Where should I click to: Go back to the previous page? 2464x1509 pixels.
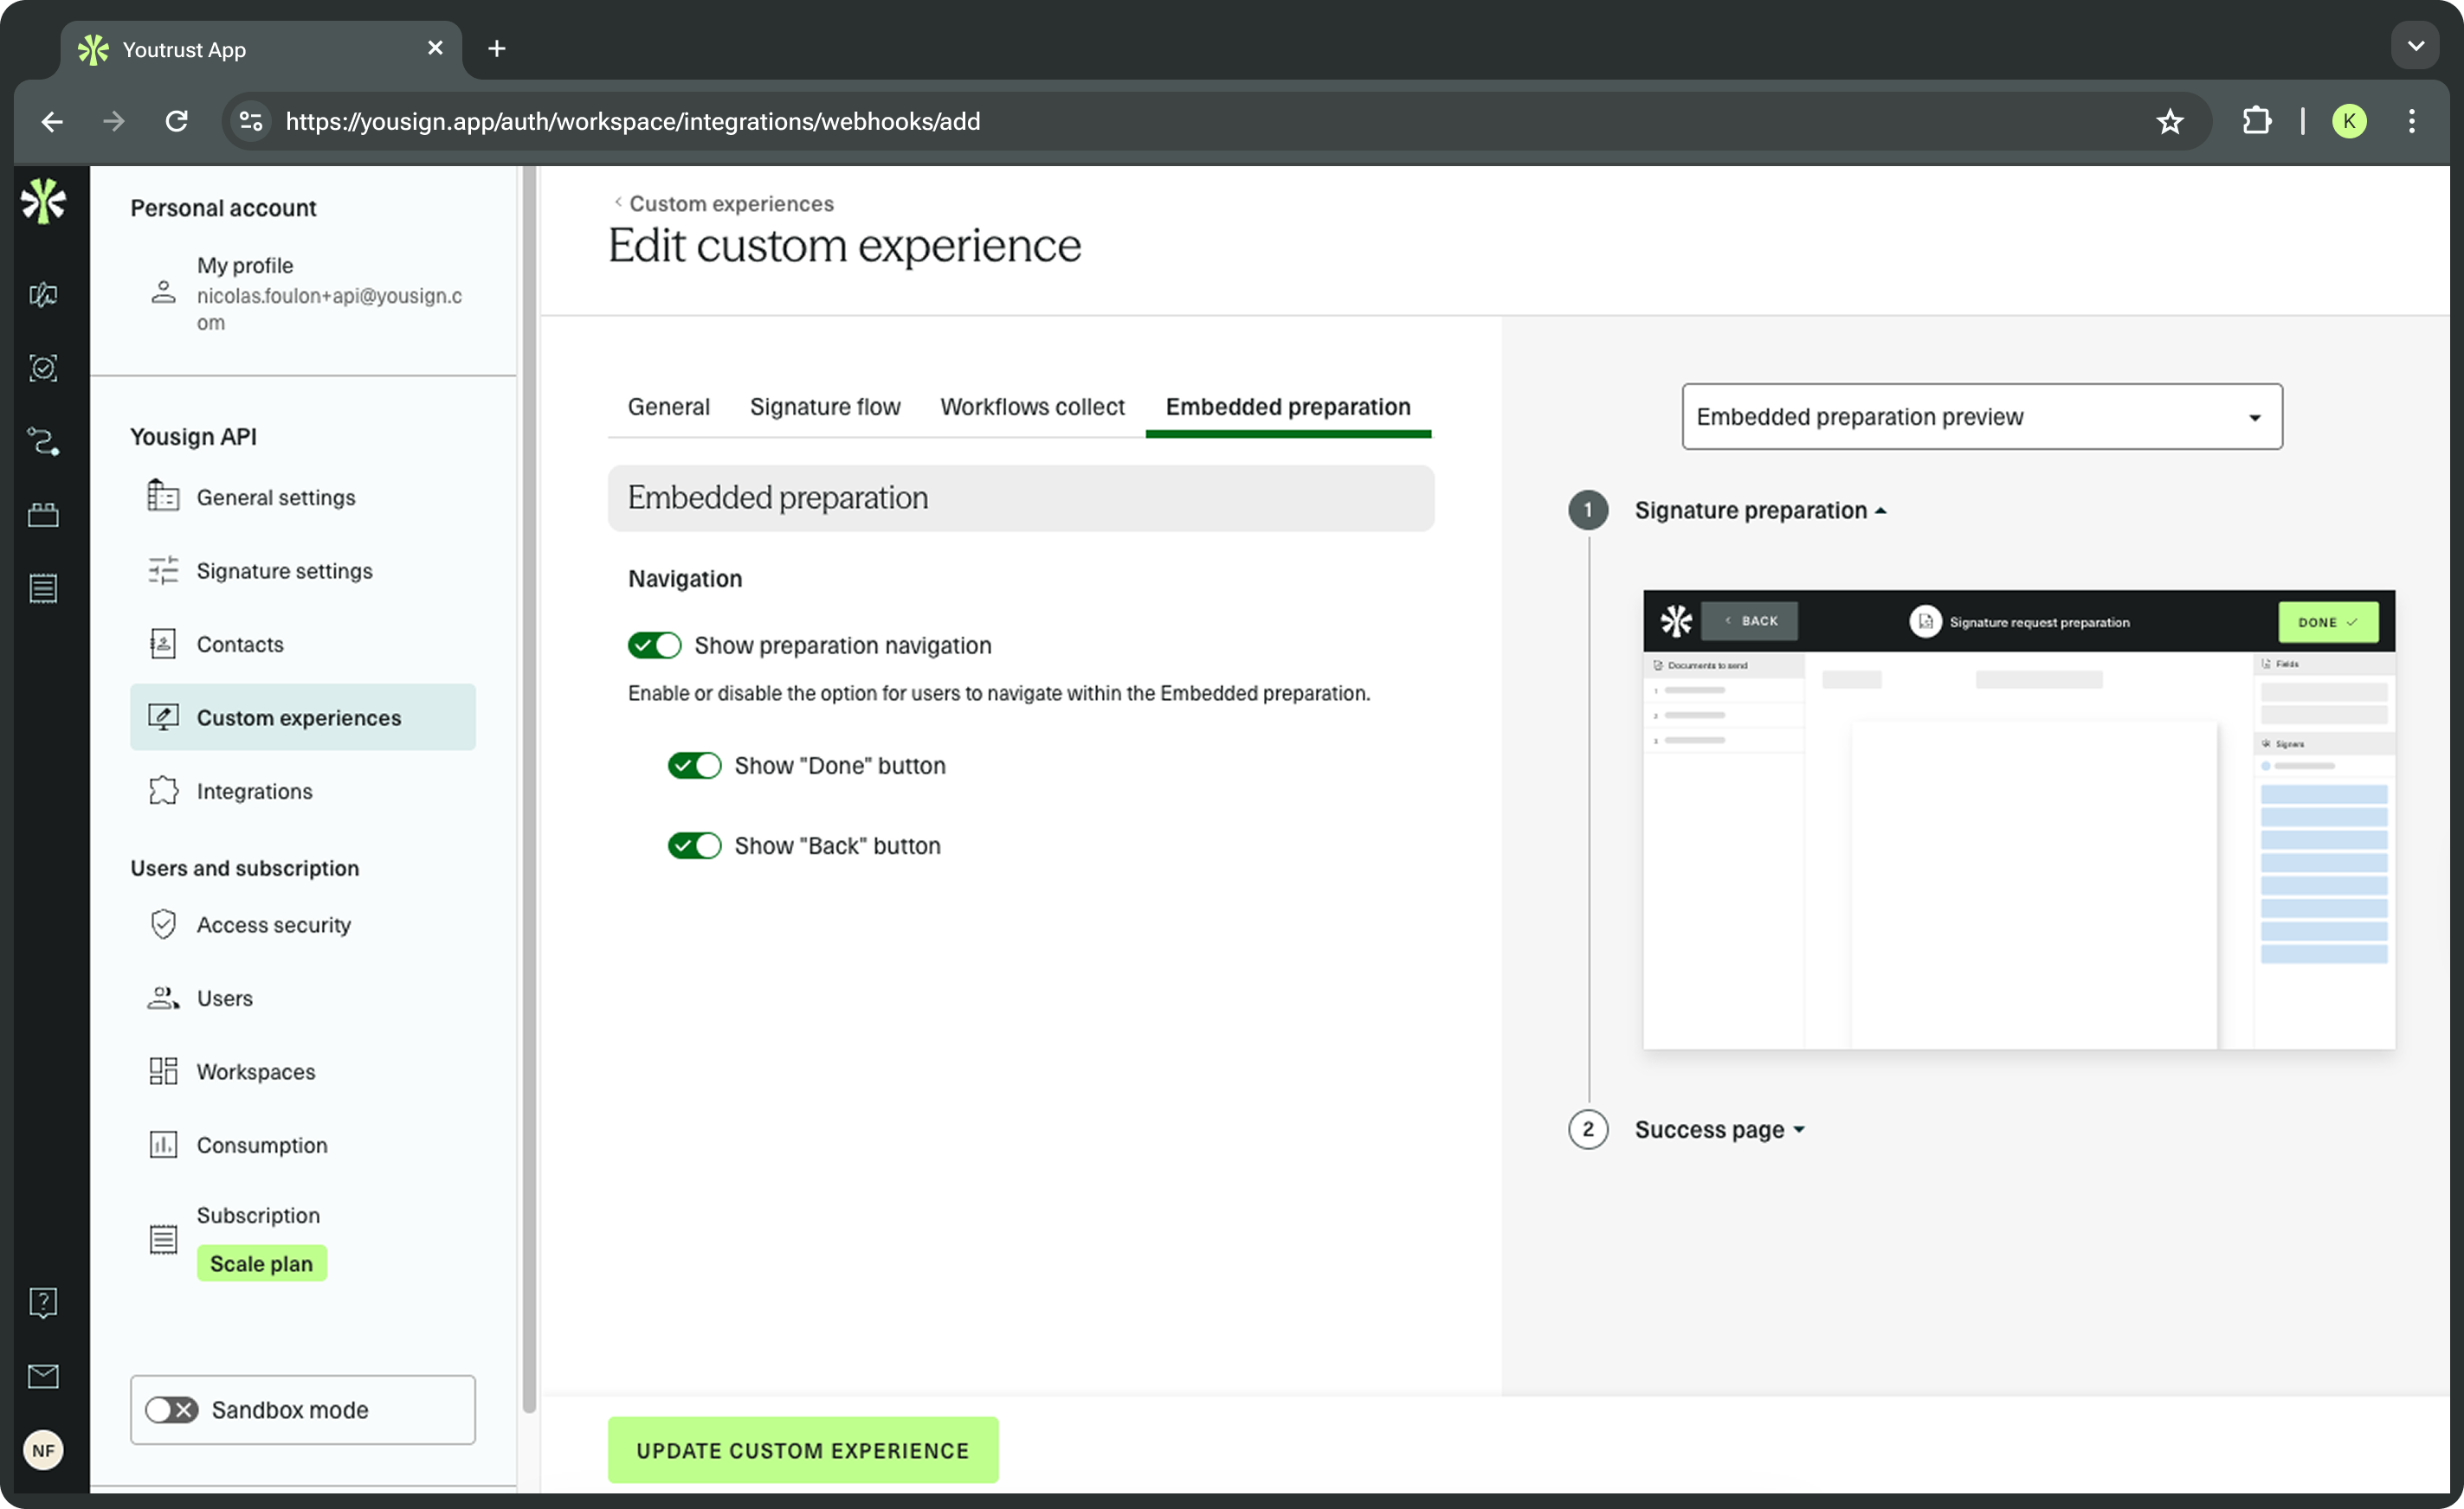point(52,121)
